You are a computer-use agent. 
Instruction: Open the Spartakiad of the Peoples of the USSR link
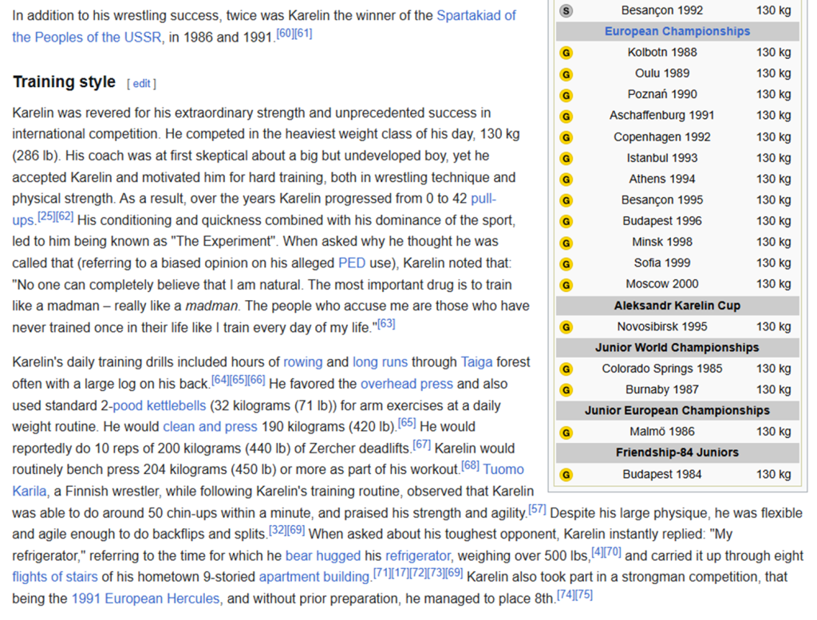click(476, 15)
